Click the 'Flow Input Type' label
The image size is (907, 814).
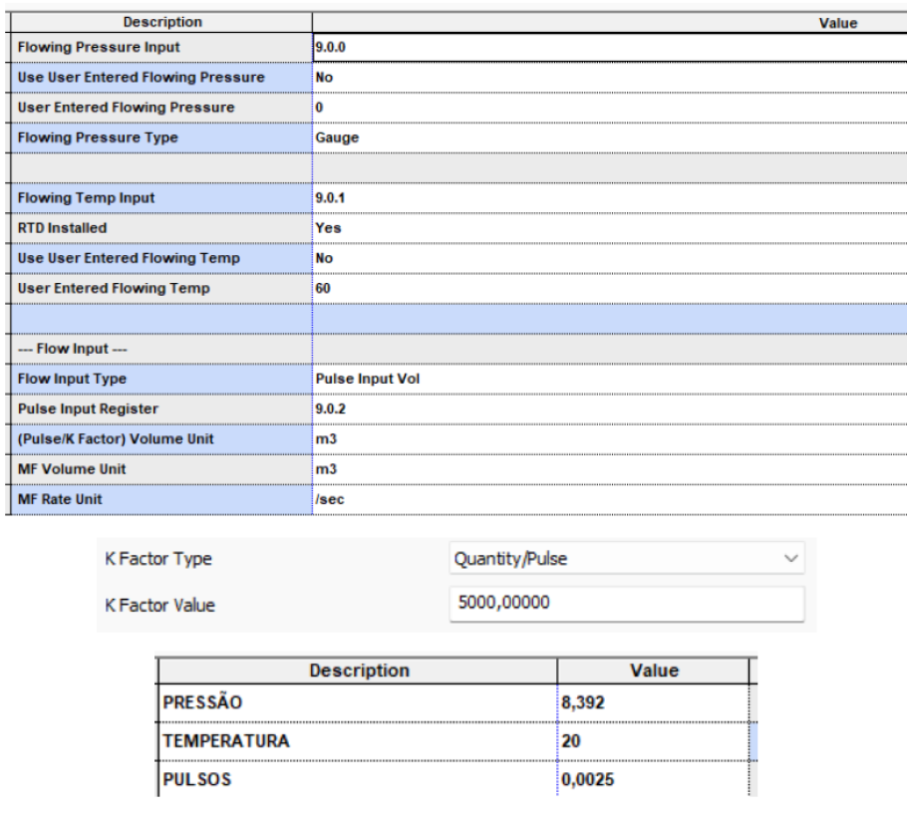point(72,379)
